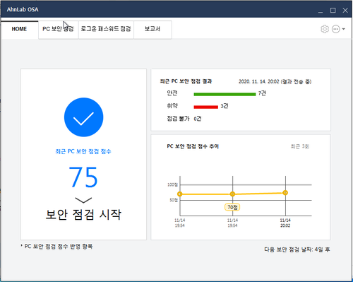Open the more options ellipsis icon

(336, 29)
